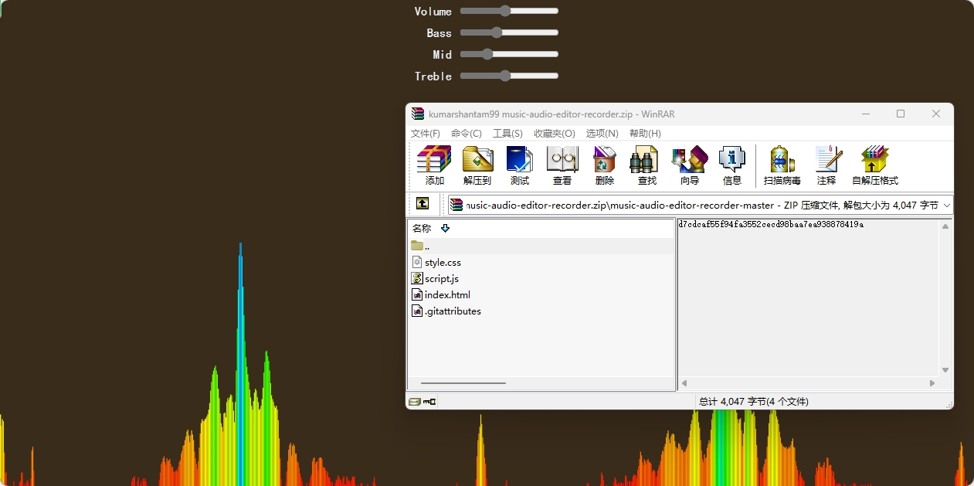
Task: Click the script.js file icon
Action: (417, 278)
